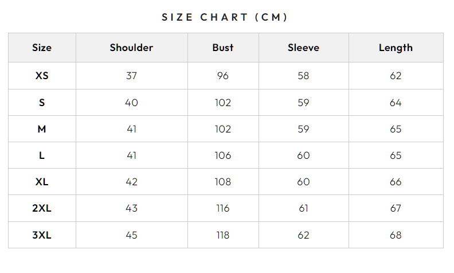
Task: Click the XS shoulder value 37
Action: (x=131, y=76)
